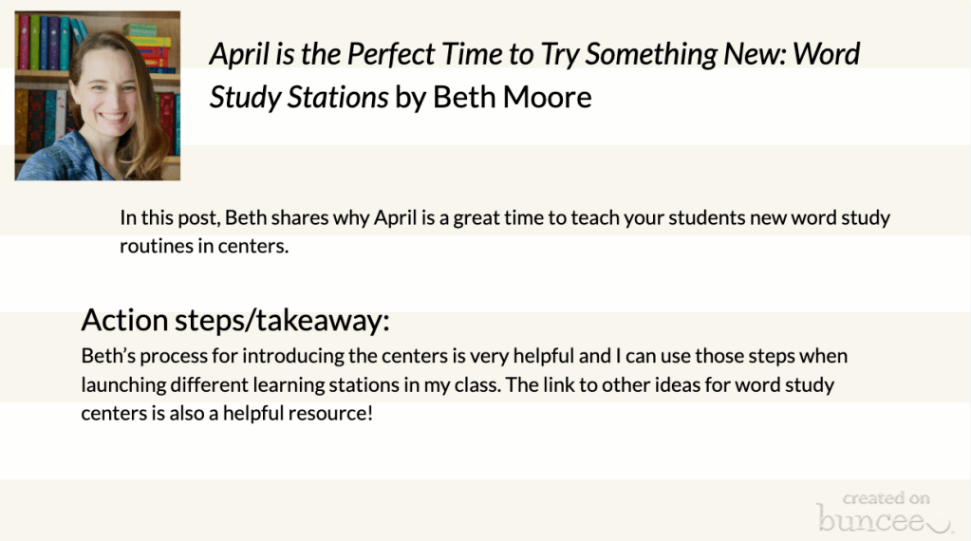Click the author name "Beth Moore"

(512, 97)
